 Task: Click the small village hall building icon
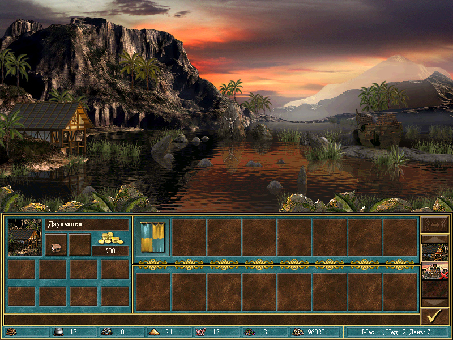(x=56, y=245)
